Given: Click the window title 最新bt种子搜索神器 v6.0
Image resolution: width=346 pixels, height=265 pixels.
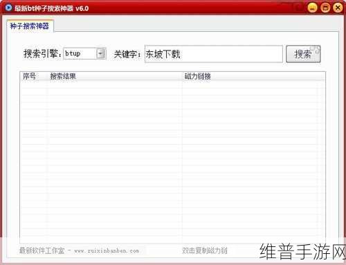Looking at the screenshot, I should [x=51, y=8].
